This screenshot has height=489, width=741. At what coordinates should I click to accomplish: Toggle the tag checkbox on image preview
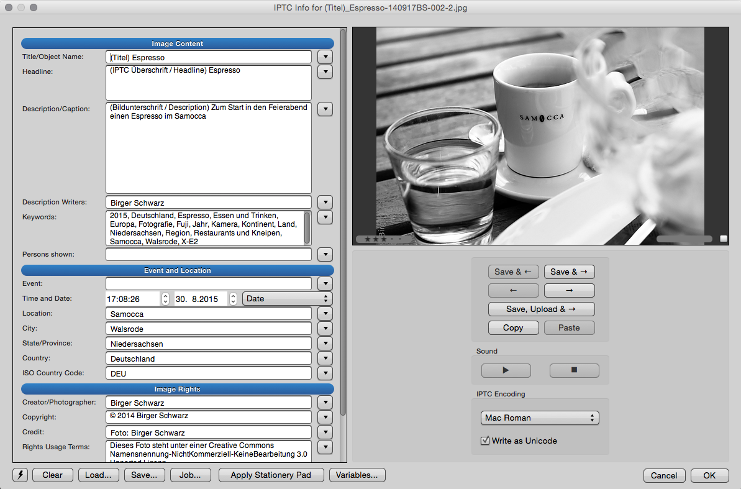click(723, 239)
